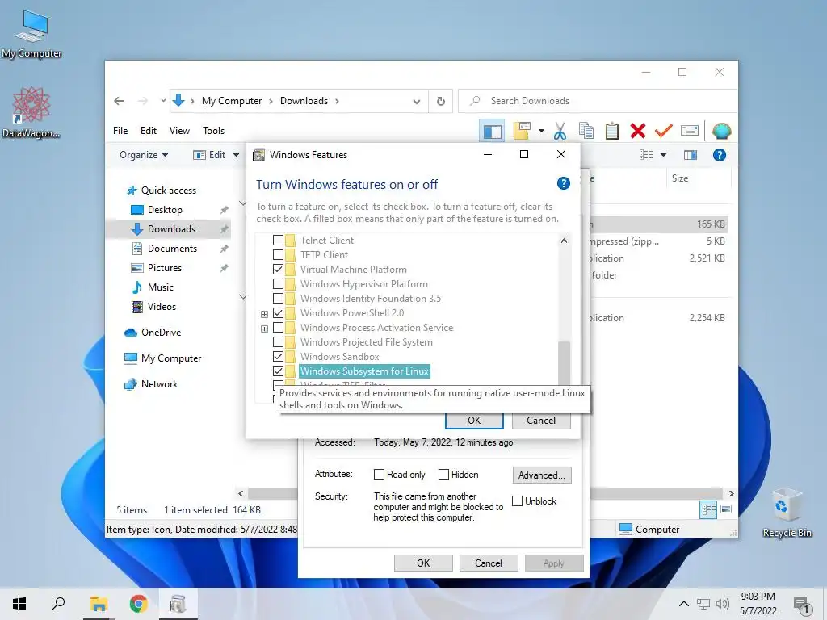Click the new folder toolbar icon
The image size is (827, 620).
coord(522,131)
